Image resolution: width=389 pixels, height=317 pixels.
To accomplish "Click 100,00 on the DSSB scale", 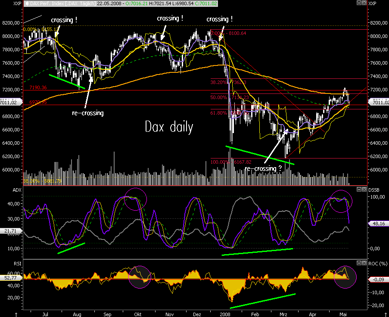I will click(x=378, y=197).
